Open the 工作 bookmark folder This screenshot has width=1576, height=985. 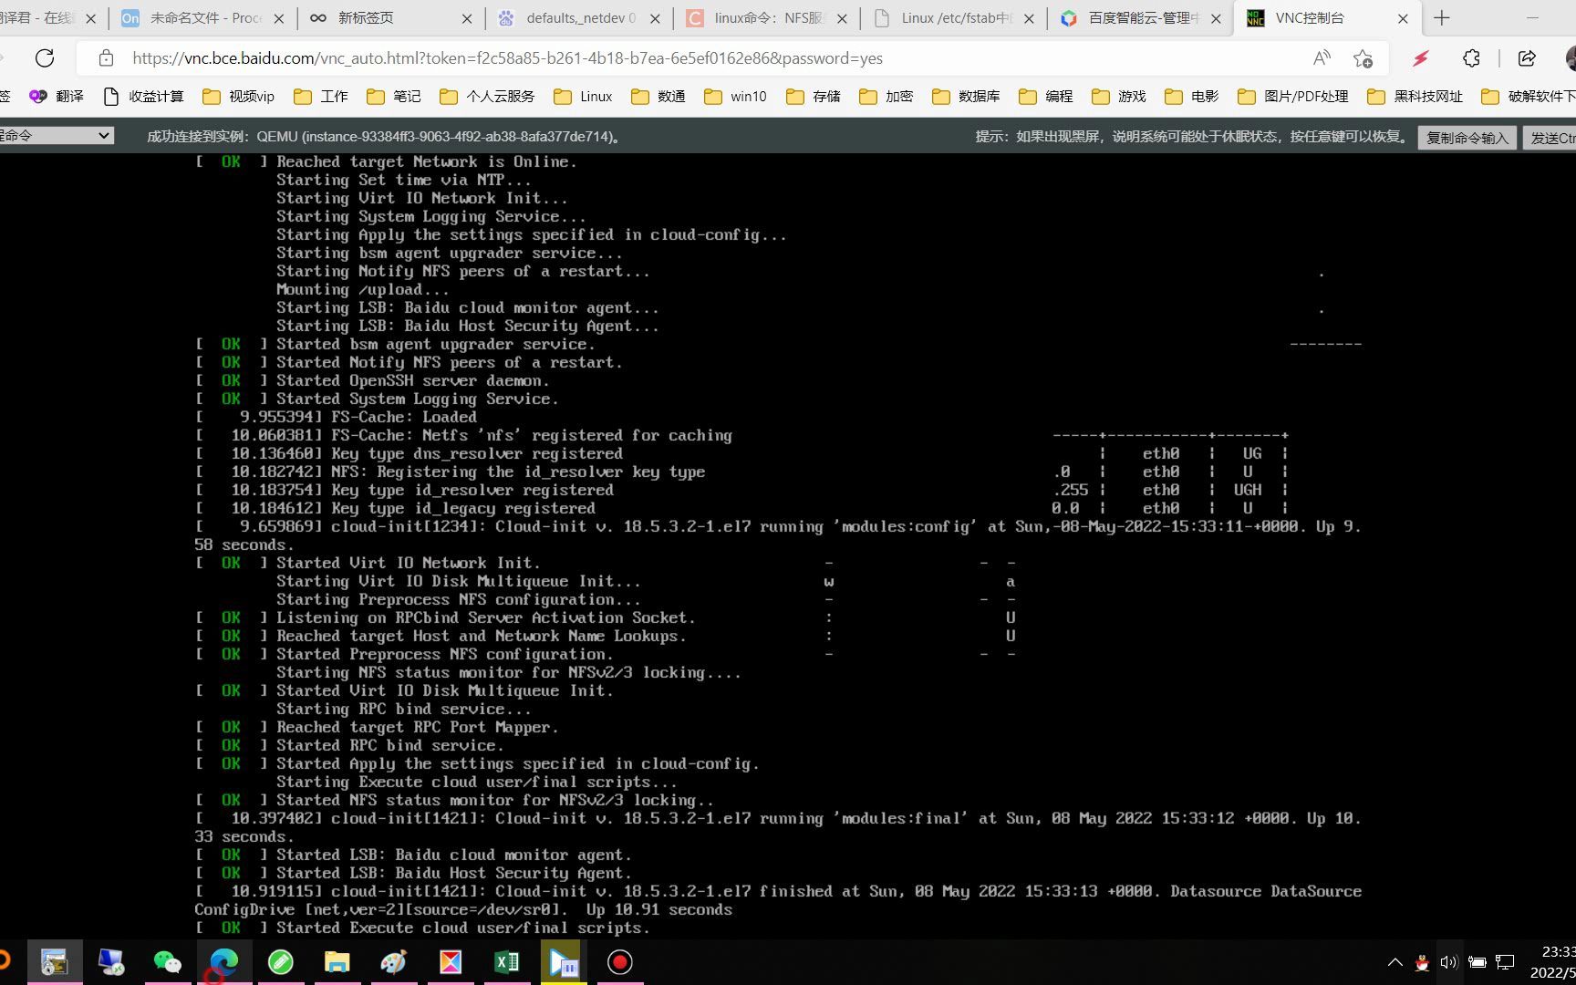coord(320,97)
